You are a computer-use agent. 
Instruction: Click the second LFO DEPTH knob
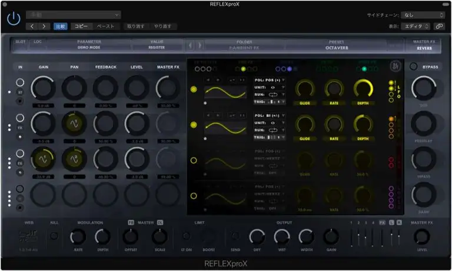point(363,125)
